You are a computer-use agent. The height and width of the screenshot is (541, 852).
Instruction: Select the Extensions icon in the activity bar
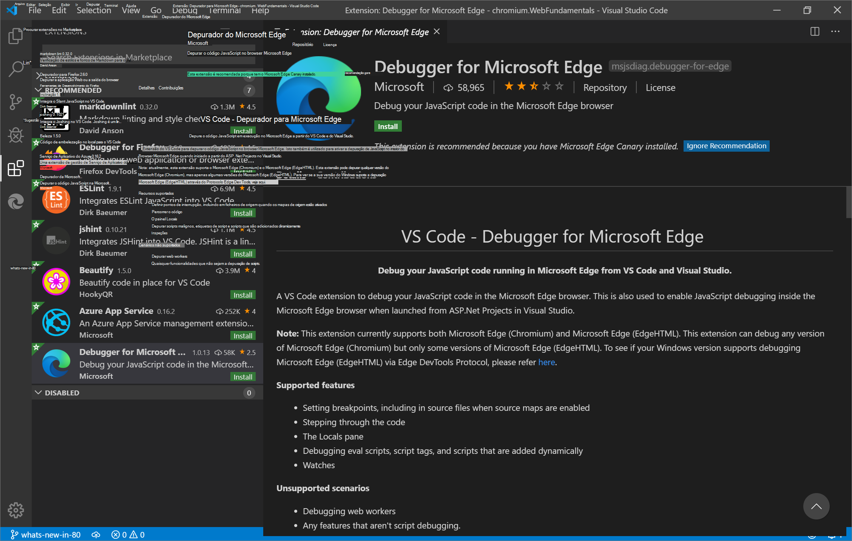[15, 168]
